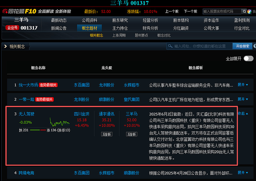
Task: Open the 通宇通讯 stock link
Action: 107,114
